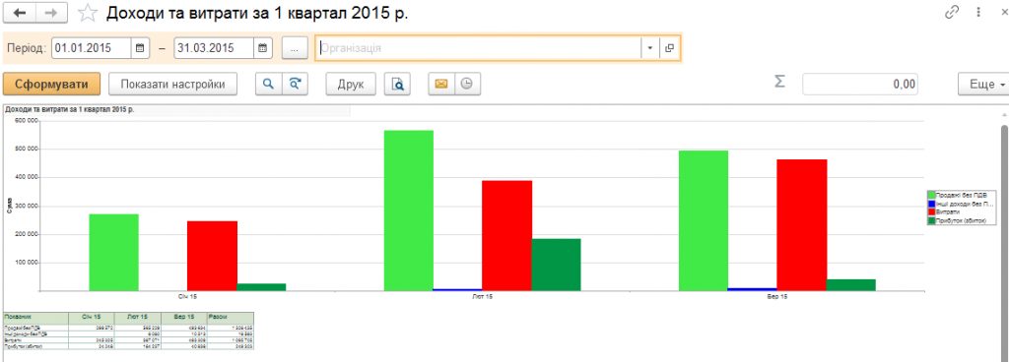Add report to favorites with star icon

87,13
